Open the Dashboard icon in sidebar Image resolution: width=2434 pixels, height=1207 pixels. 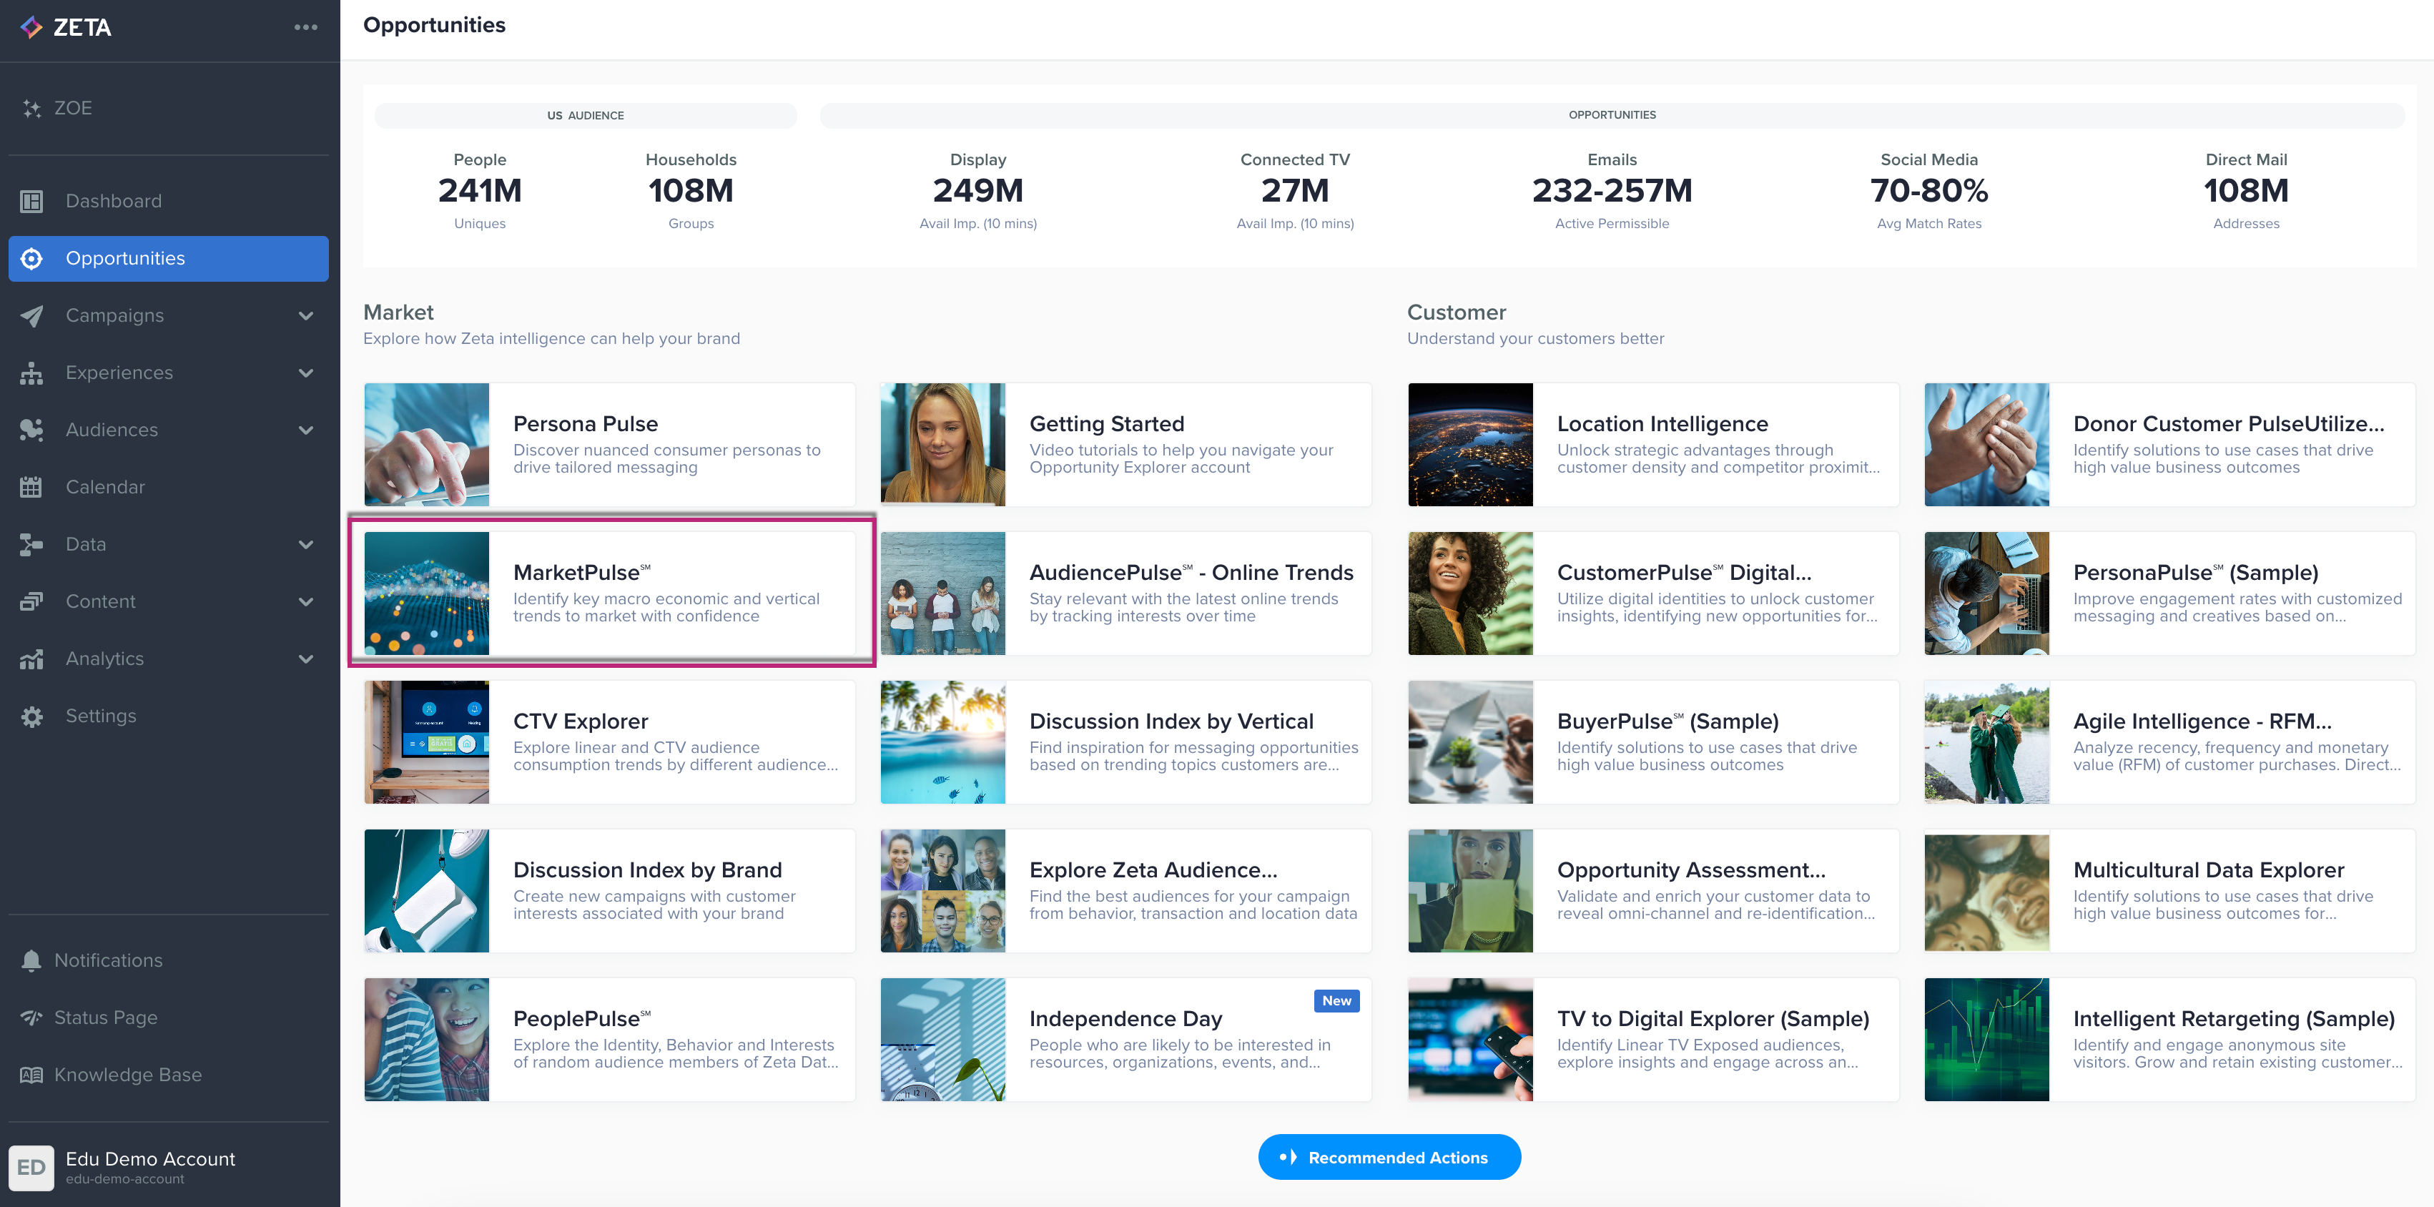(31, 202)
